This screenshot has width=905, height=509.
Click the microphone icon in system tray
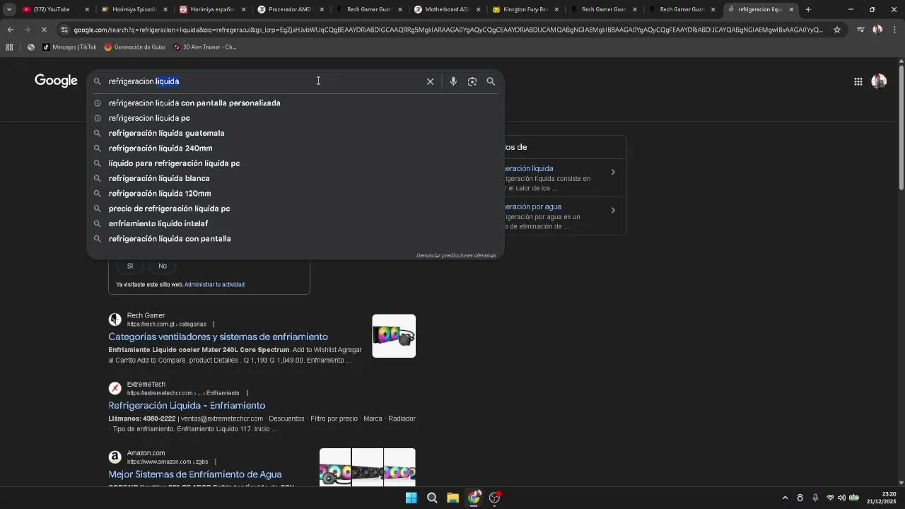tap(815, 498)
